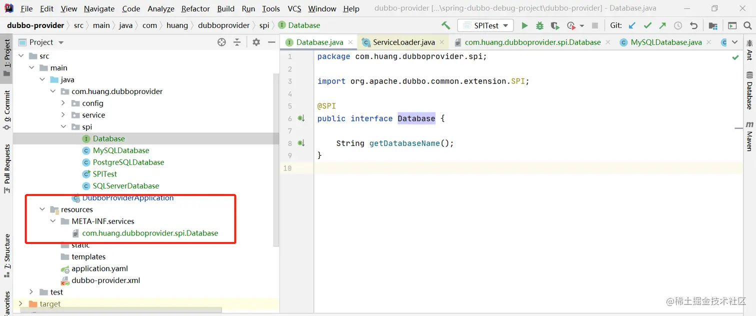The width and height of the screenshot is (756, 316).
Task: Expand the config package
Action: 63,103
